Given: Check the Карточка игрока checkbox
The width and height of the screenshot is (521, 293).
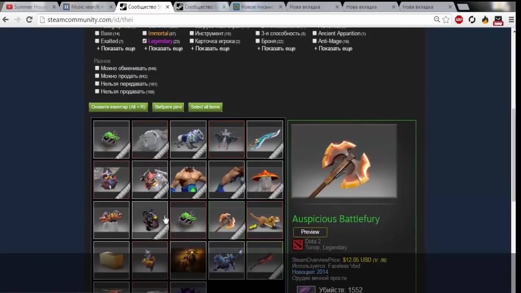Looking at the screenshot, I should (x=192, y=41).
